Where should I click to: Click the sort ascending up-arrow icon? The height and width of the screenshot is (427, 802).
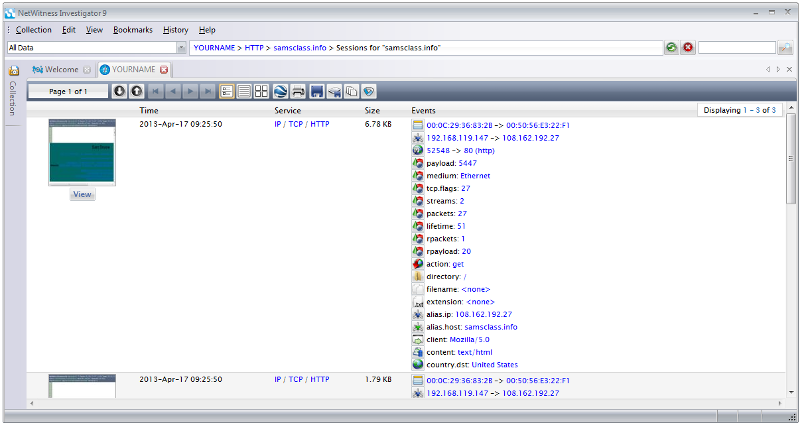pyautogui.click(x=136, y=91)
